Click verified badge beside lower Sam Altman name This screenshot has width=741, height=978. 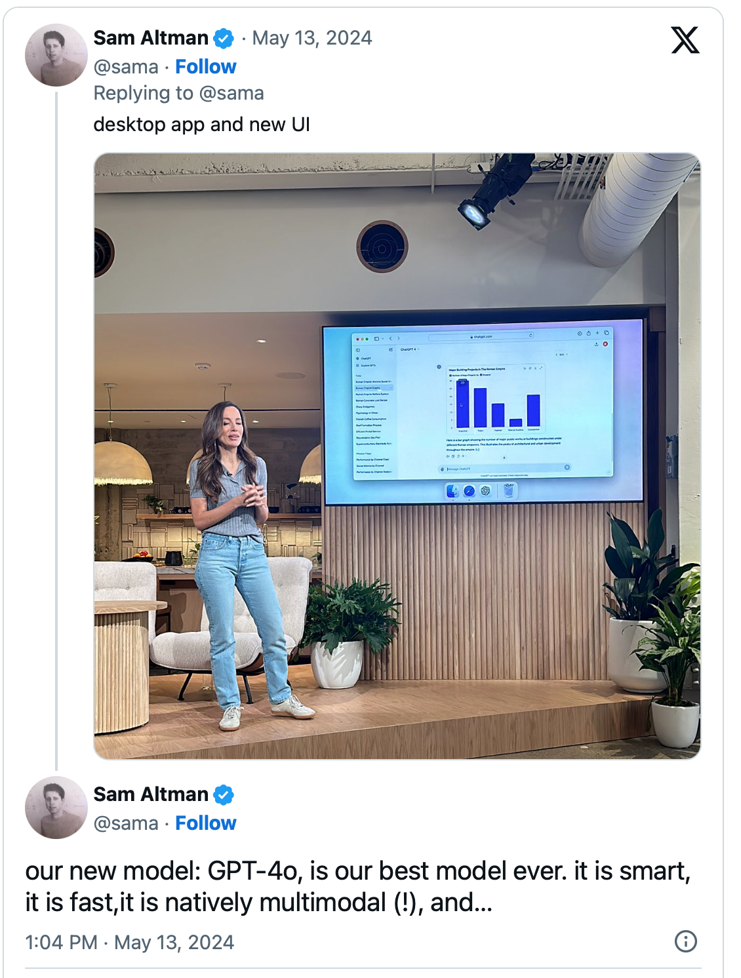224,794
